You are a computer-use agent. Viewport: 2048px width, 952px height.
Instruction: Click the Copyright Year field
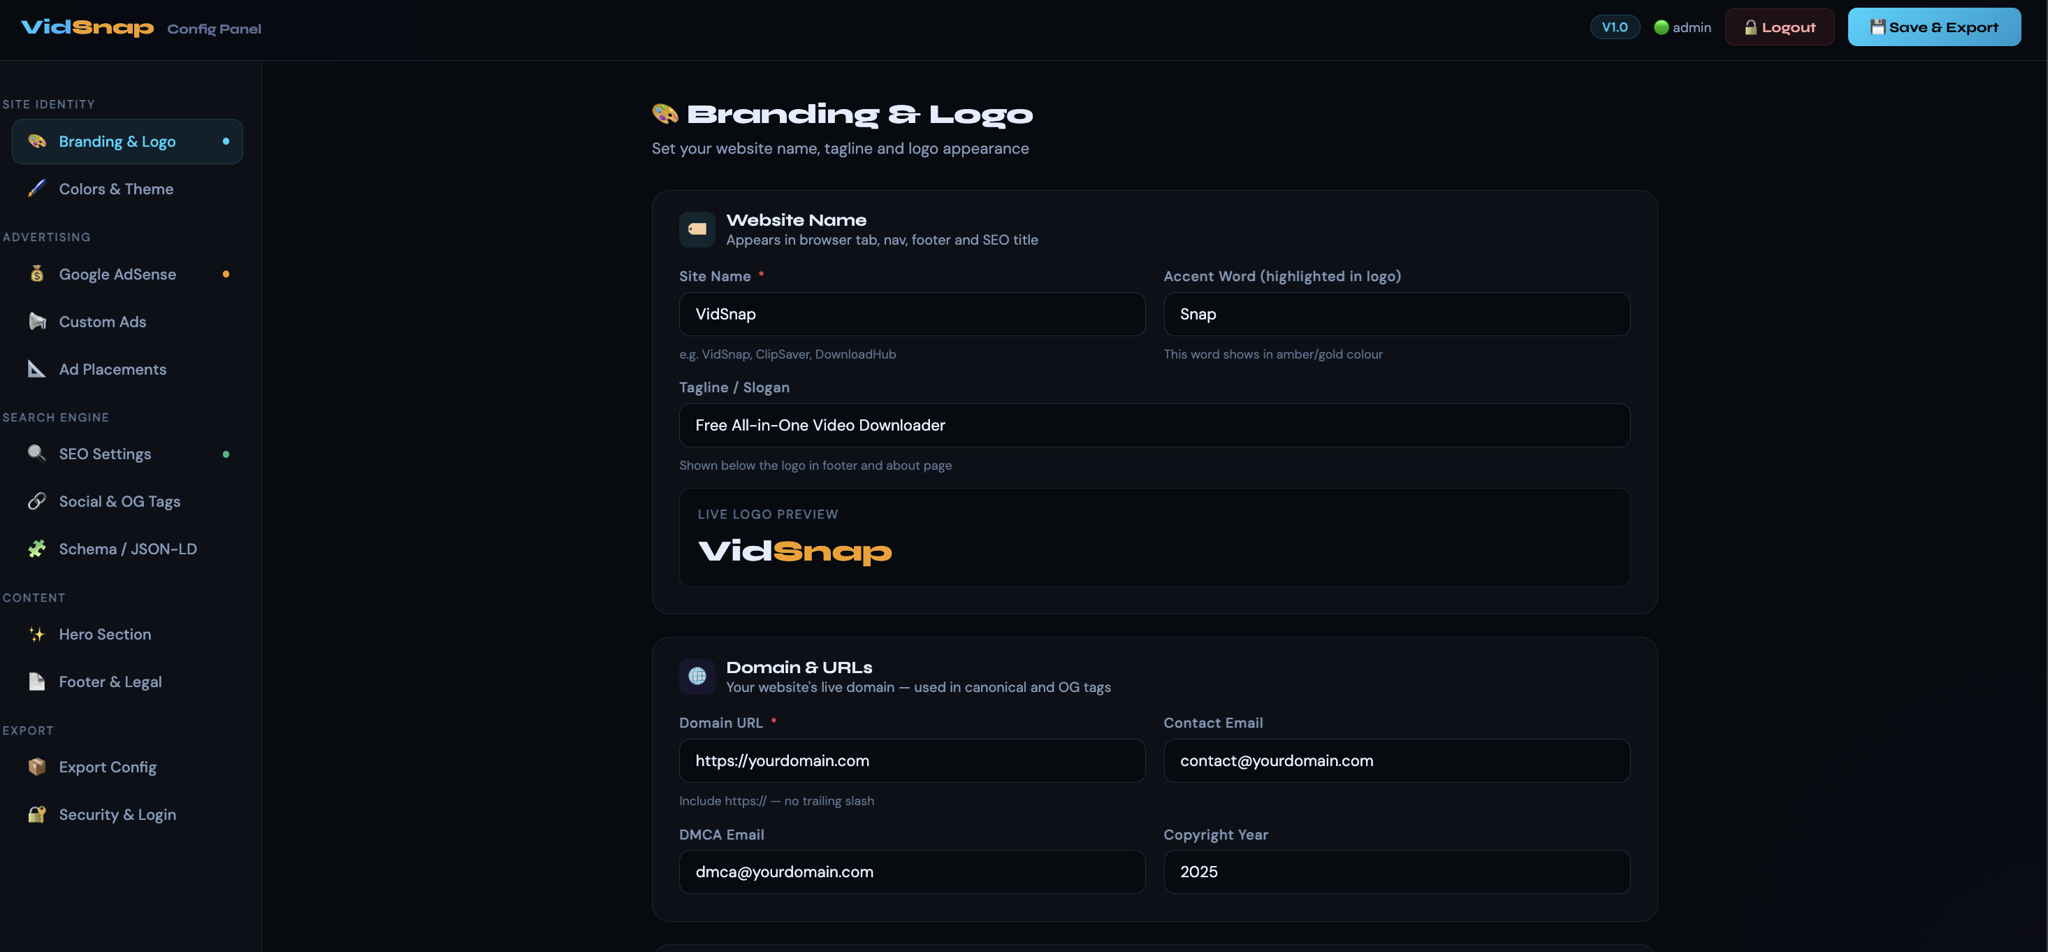coord(1396,872)
